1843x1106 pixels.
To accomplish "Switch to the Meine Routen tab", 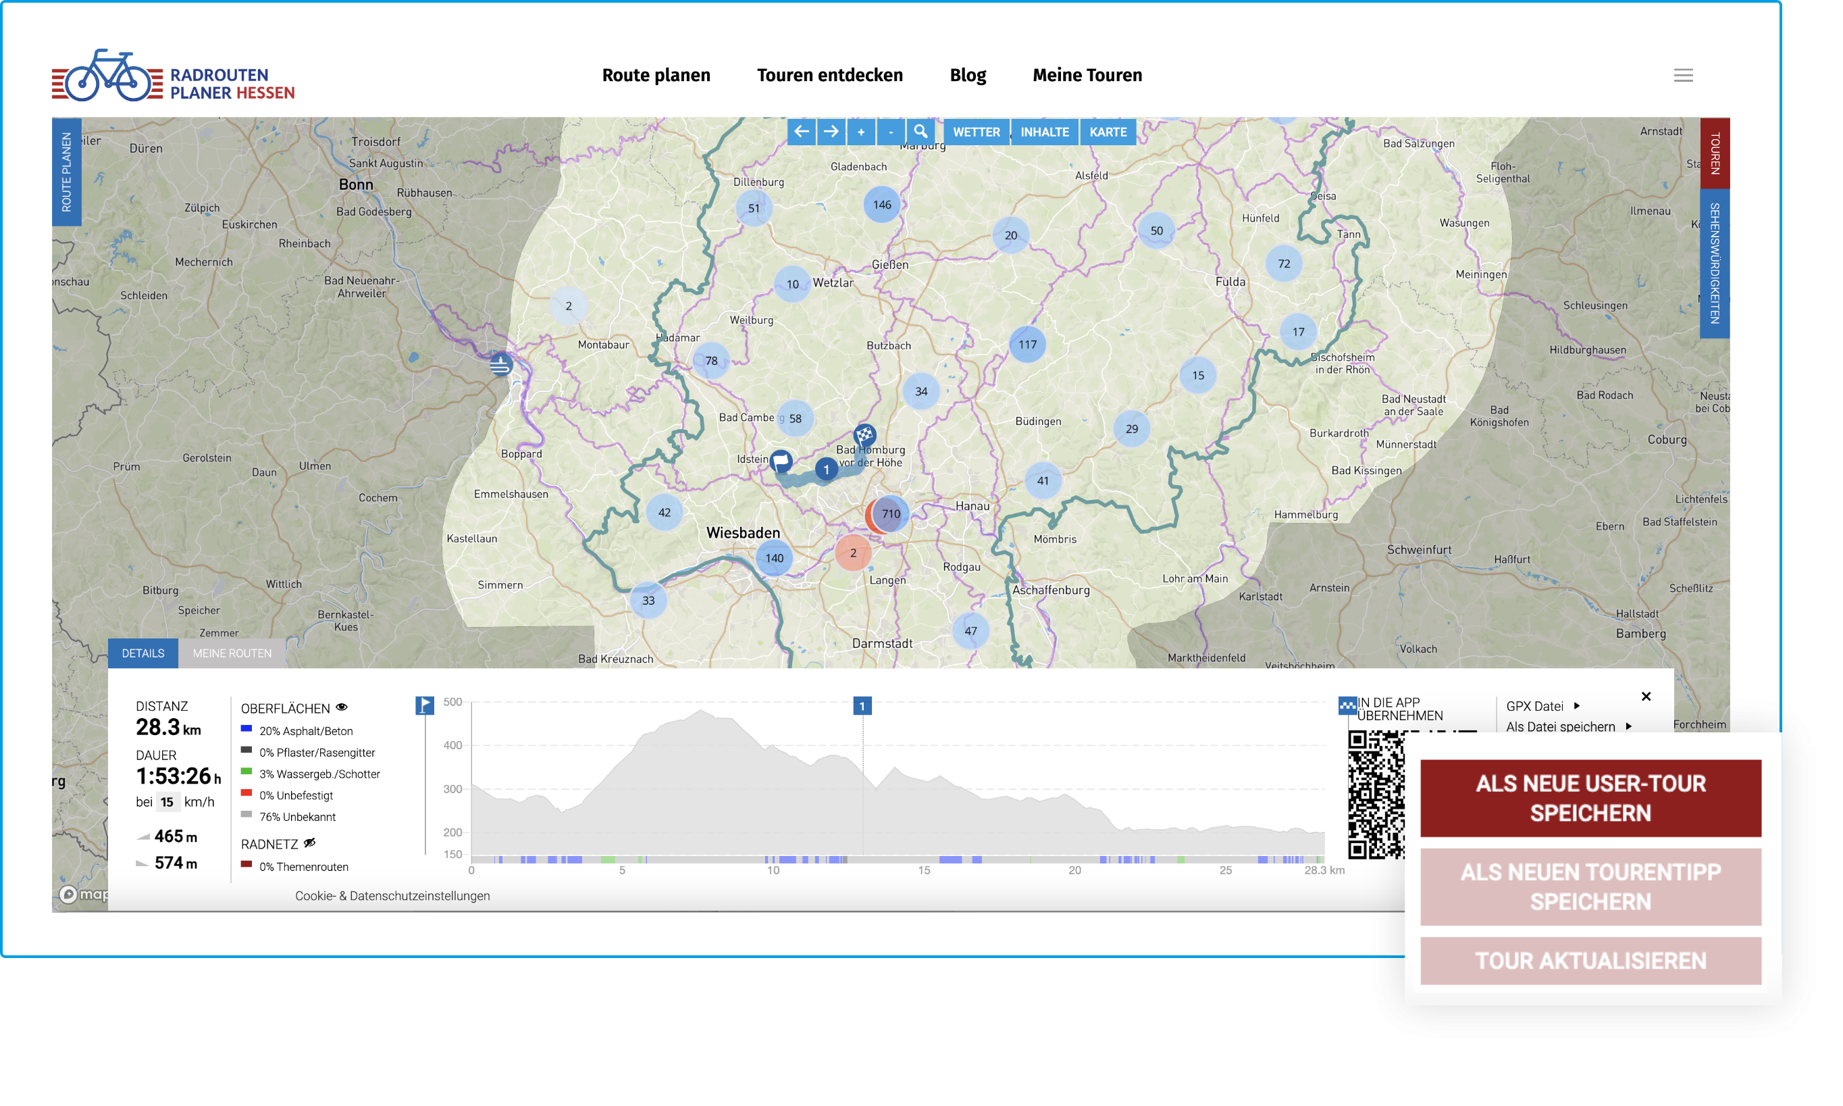I will click(x=232, y=653).
